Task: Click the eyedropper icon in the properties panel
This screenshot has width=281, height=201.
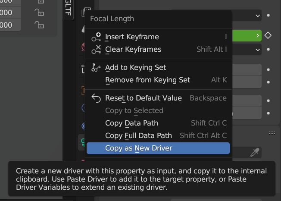Action: coord(255,152)
